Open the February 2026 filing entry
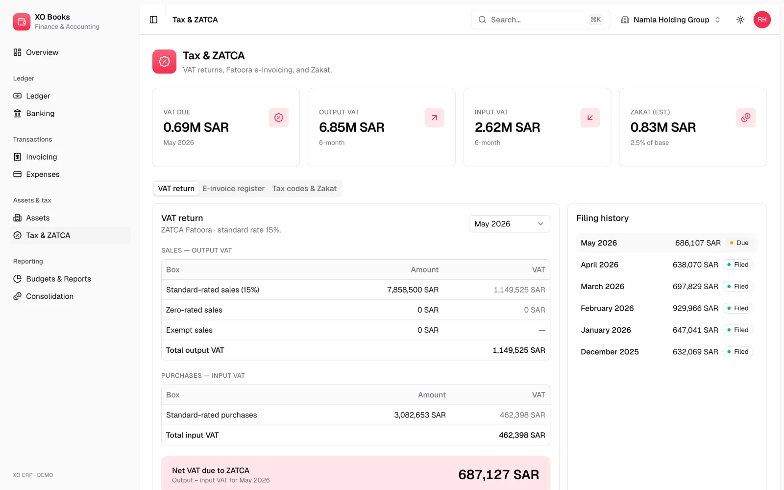This screenshot has width=784, height=490. tap(667, 308)
